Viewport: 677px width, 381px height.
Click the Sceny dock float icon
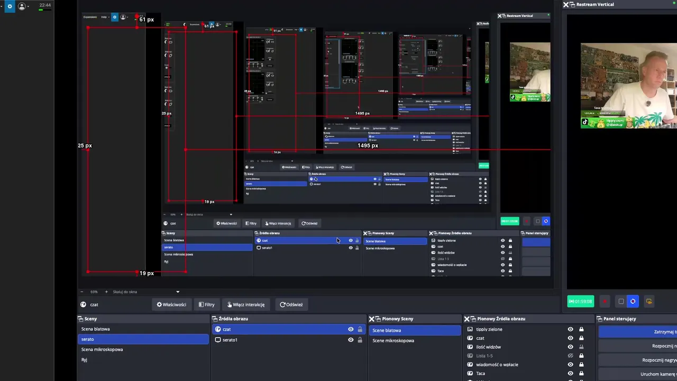pos(81,319)
